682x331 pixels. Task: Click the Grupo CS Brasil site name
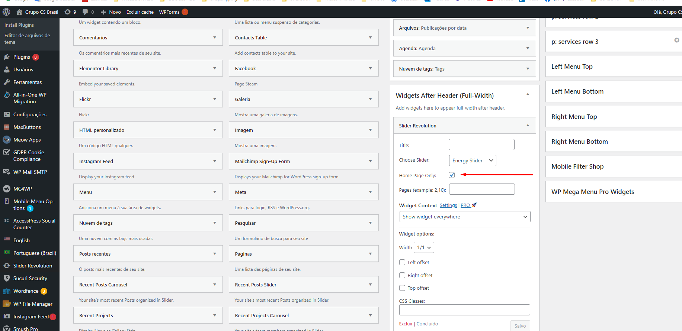click(x=42, y=12)
